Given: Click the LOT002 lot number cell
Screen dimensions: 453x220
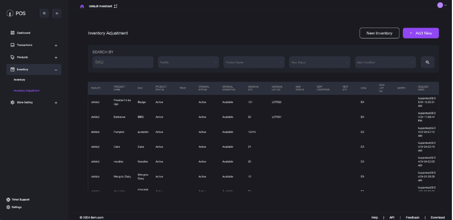Looking at the screenshot, I should pos(276,102).
